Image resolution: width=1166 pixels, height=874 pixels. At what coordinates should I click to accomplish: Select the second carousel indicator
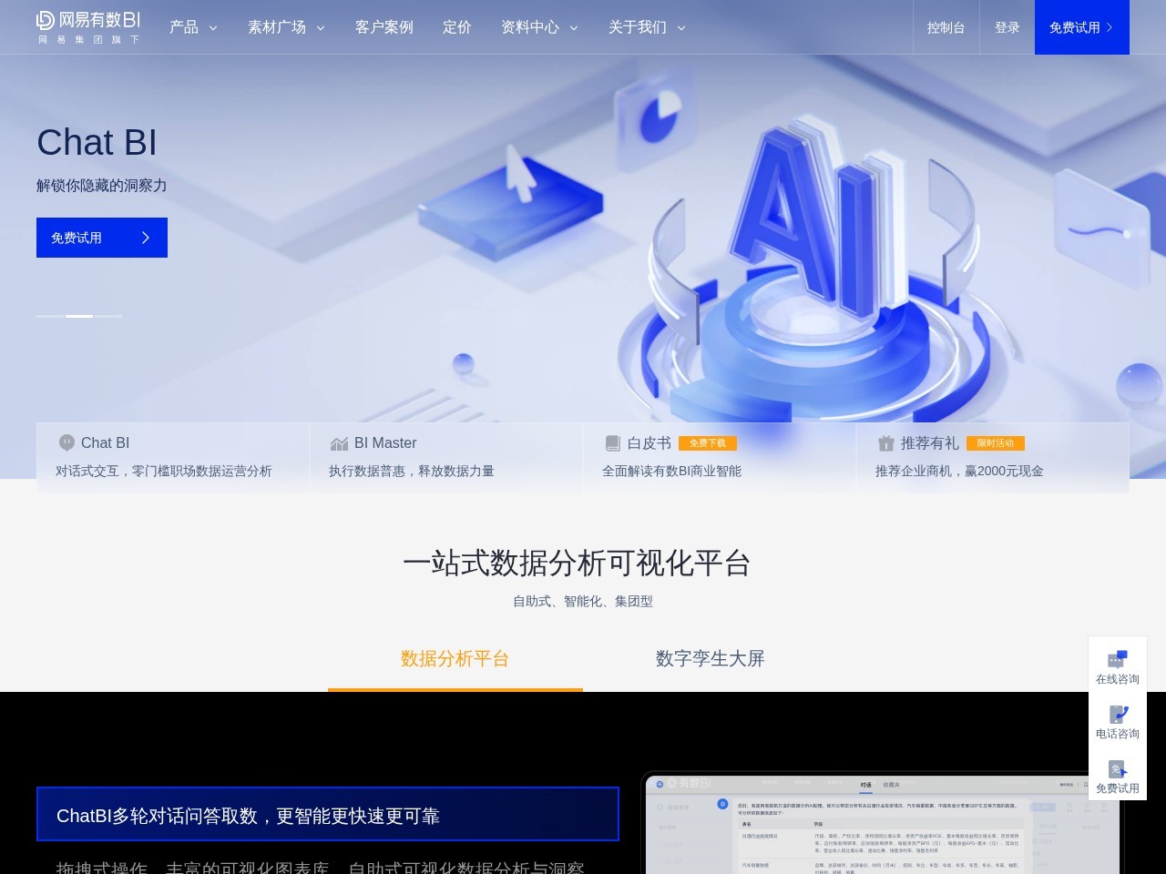79,316
